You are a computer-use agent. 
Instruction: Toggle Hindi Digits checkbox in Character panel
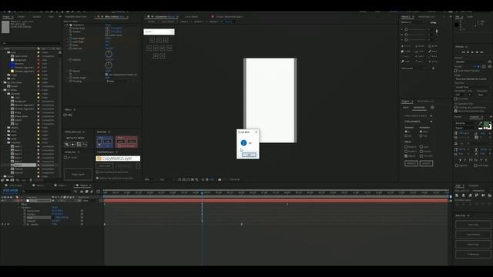(x=475, y=165)
